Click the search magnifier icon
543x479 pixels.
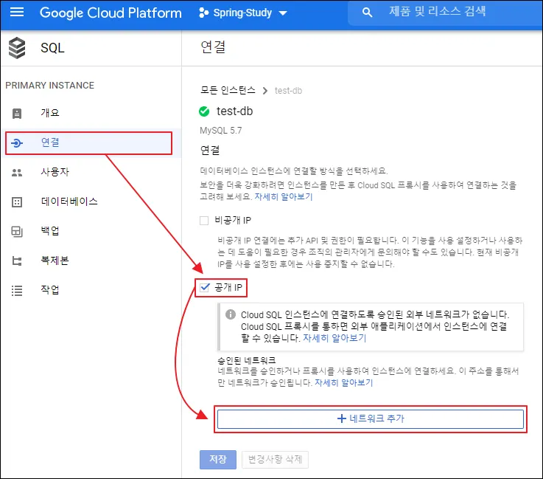367,13
